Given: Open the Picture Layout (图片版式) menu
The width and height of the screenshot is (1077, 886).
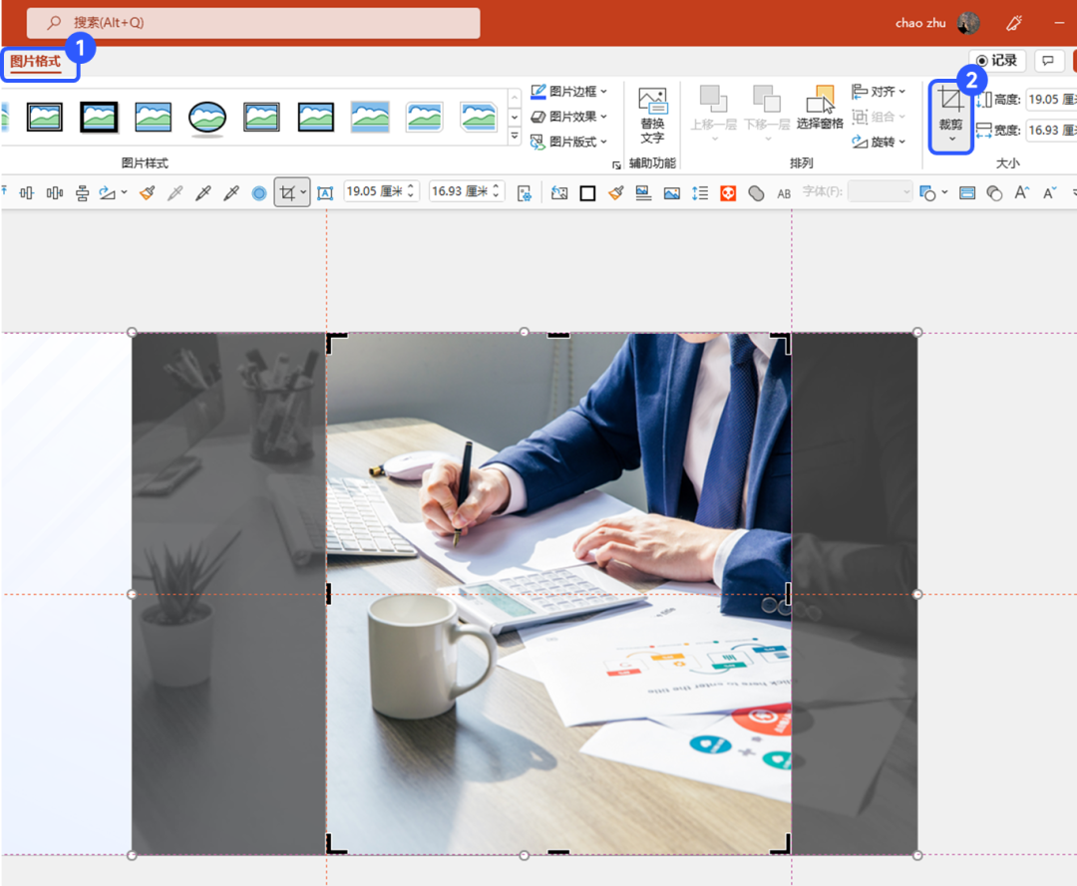Looking at the screenshot, I should pyautogui.click(x=568, y=142).
